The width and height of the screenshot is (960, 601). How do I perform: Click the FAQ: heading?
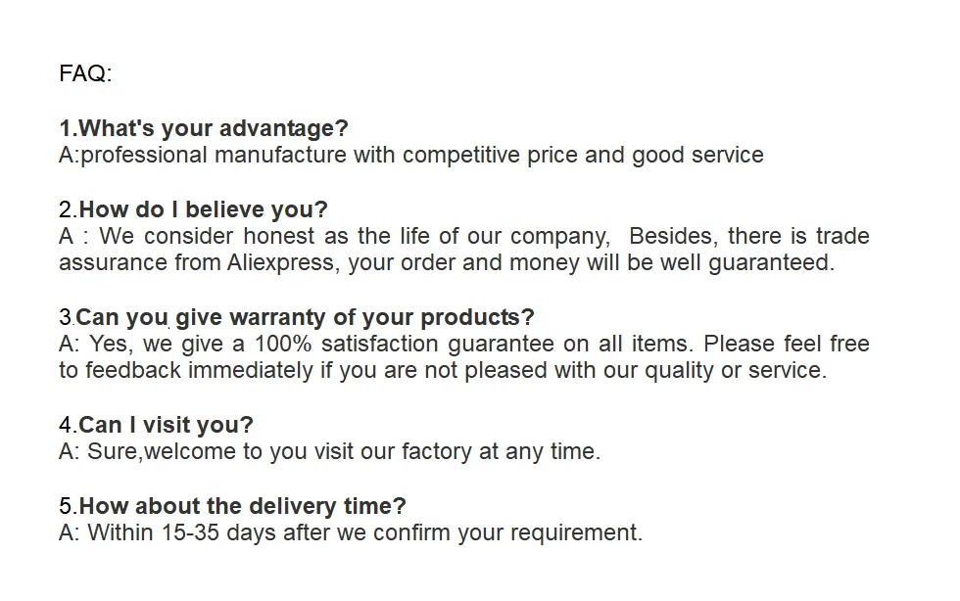pyautogui.click(x=85, y=74)
